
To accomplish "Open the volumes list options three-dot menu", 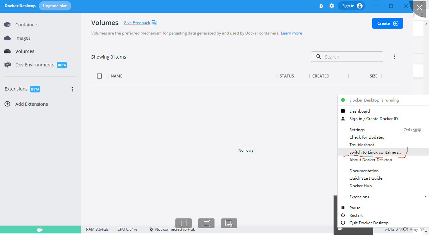I will click(x=394, y=57).
